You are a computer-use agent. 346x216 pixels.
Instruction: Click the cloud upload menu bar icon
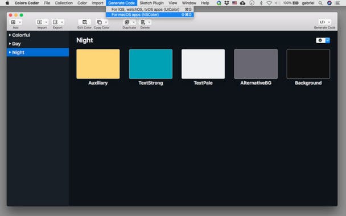click(x=243, y=3)
